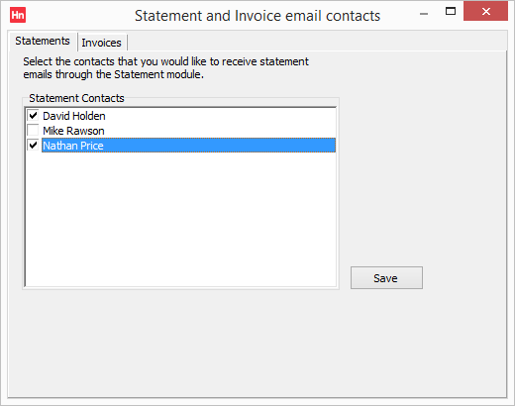Maximize the email contacts window
Viewport: 515px width, 406px height.
coord(451,11)
